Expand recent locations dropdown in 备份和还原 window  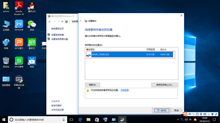point(59,22)
